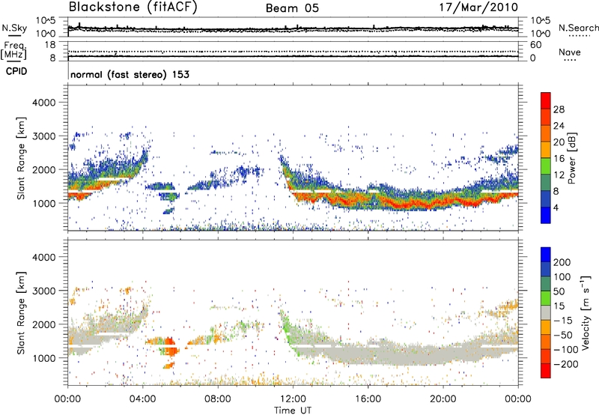This screenshot has width=599, height=415.
Task: Click the '100' label on Velocity colorbar
Action: click(x=562, y=276)
